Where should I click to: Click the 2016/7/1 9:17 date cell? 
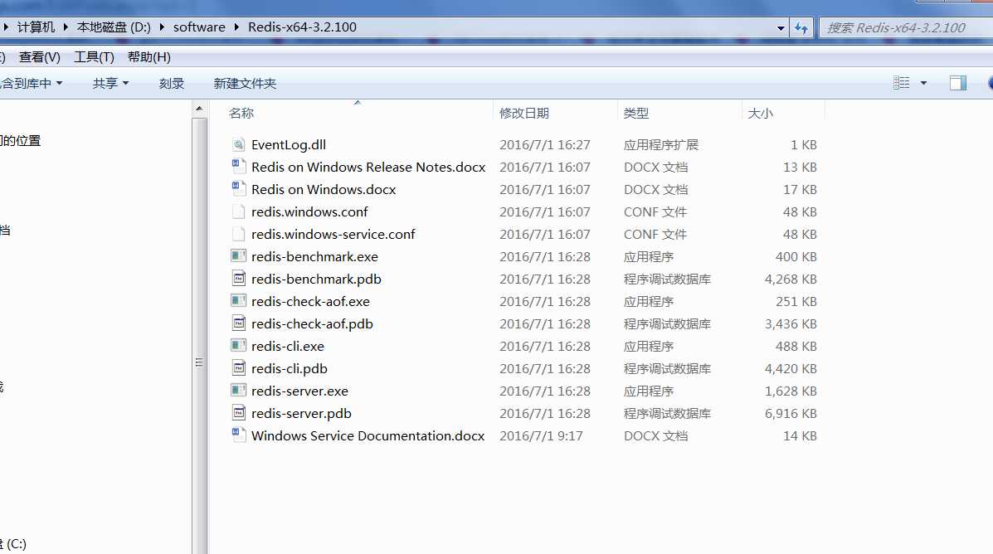[x=541, y=435]
